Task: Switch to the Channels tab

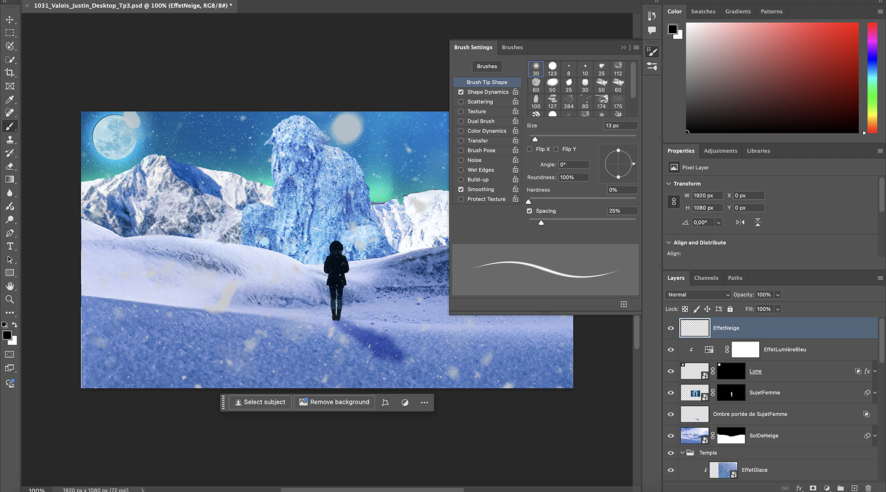Action: pos(706,278)
